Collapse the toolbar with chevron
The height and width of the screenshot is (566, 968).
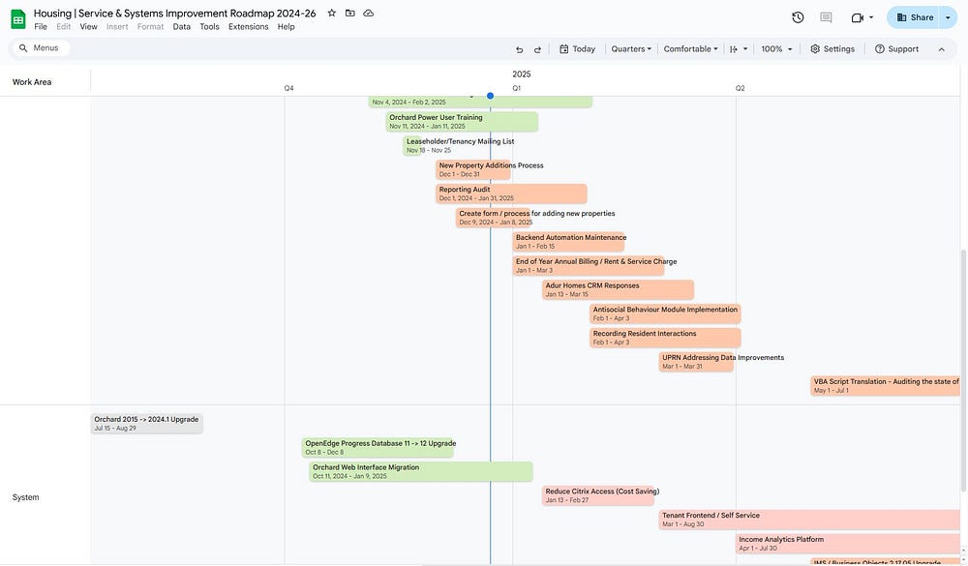click(x=941, y=49)
